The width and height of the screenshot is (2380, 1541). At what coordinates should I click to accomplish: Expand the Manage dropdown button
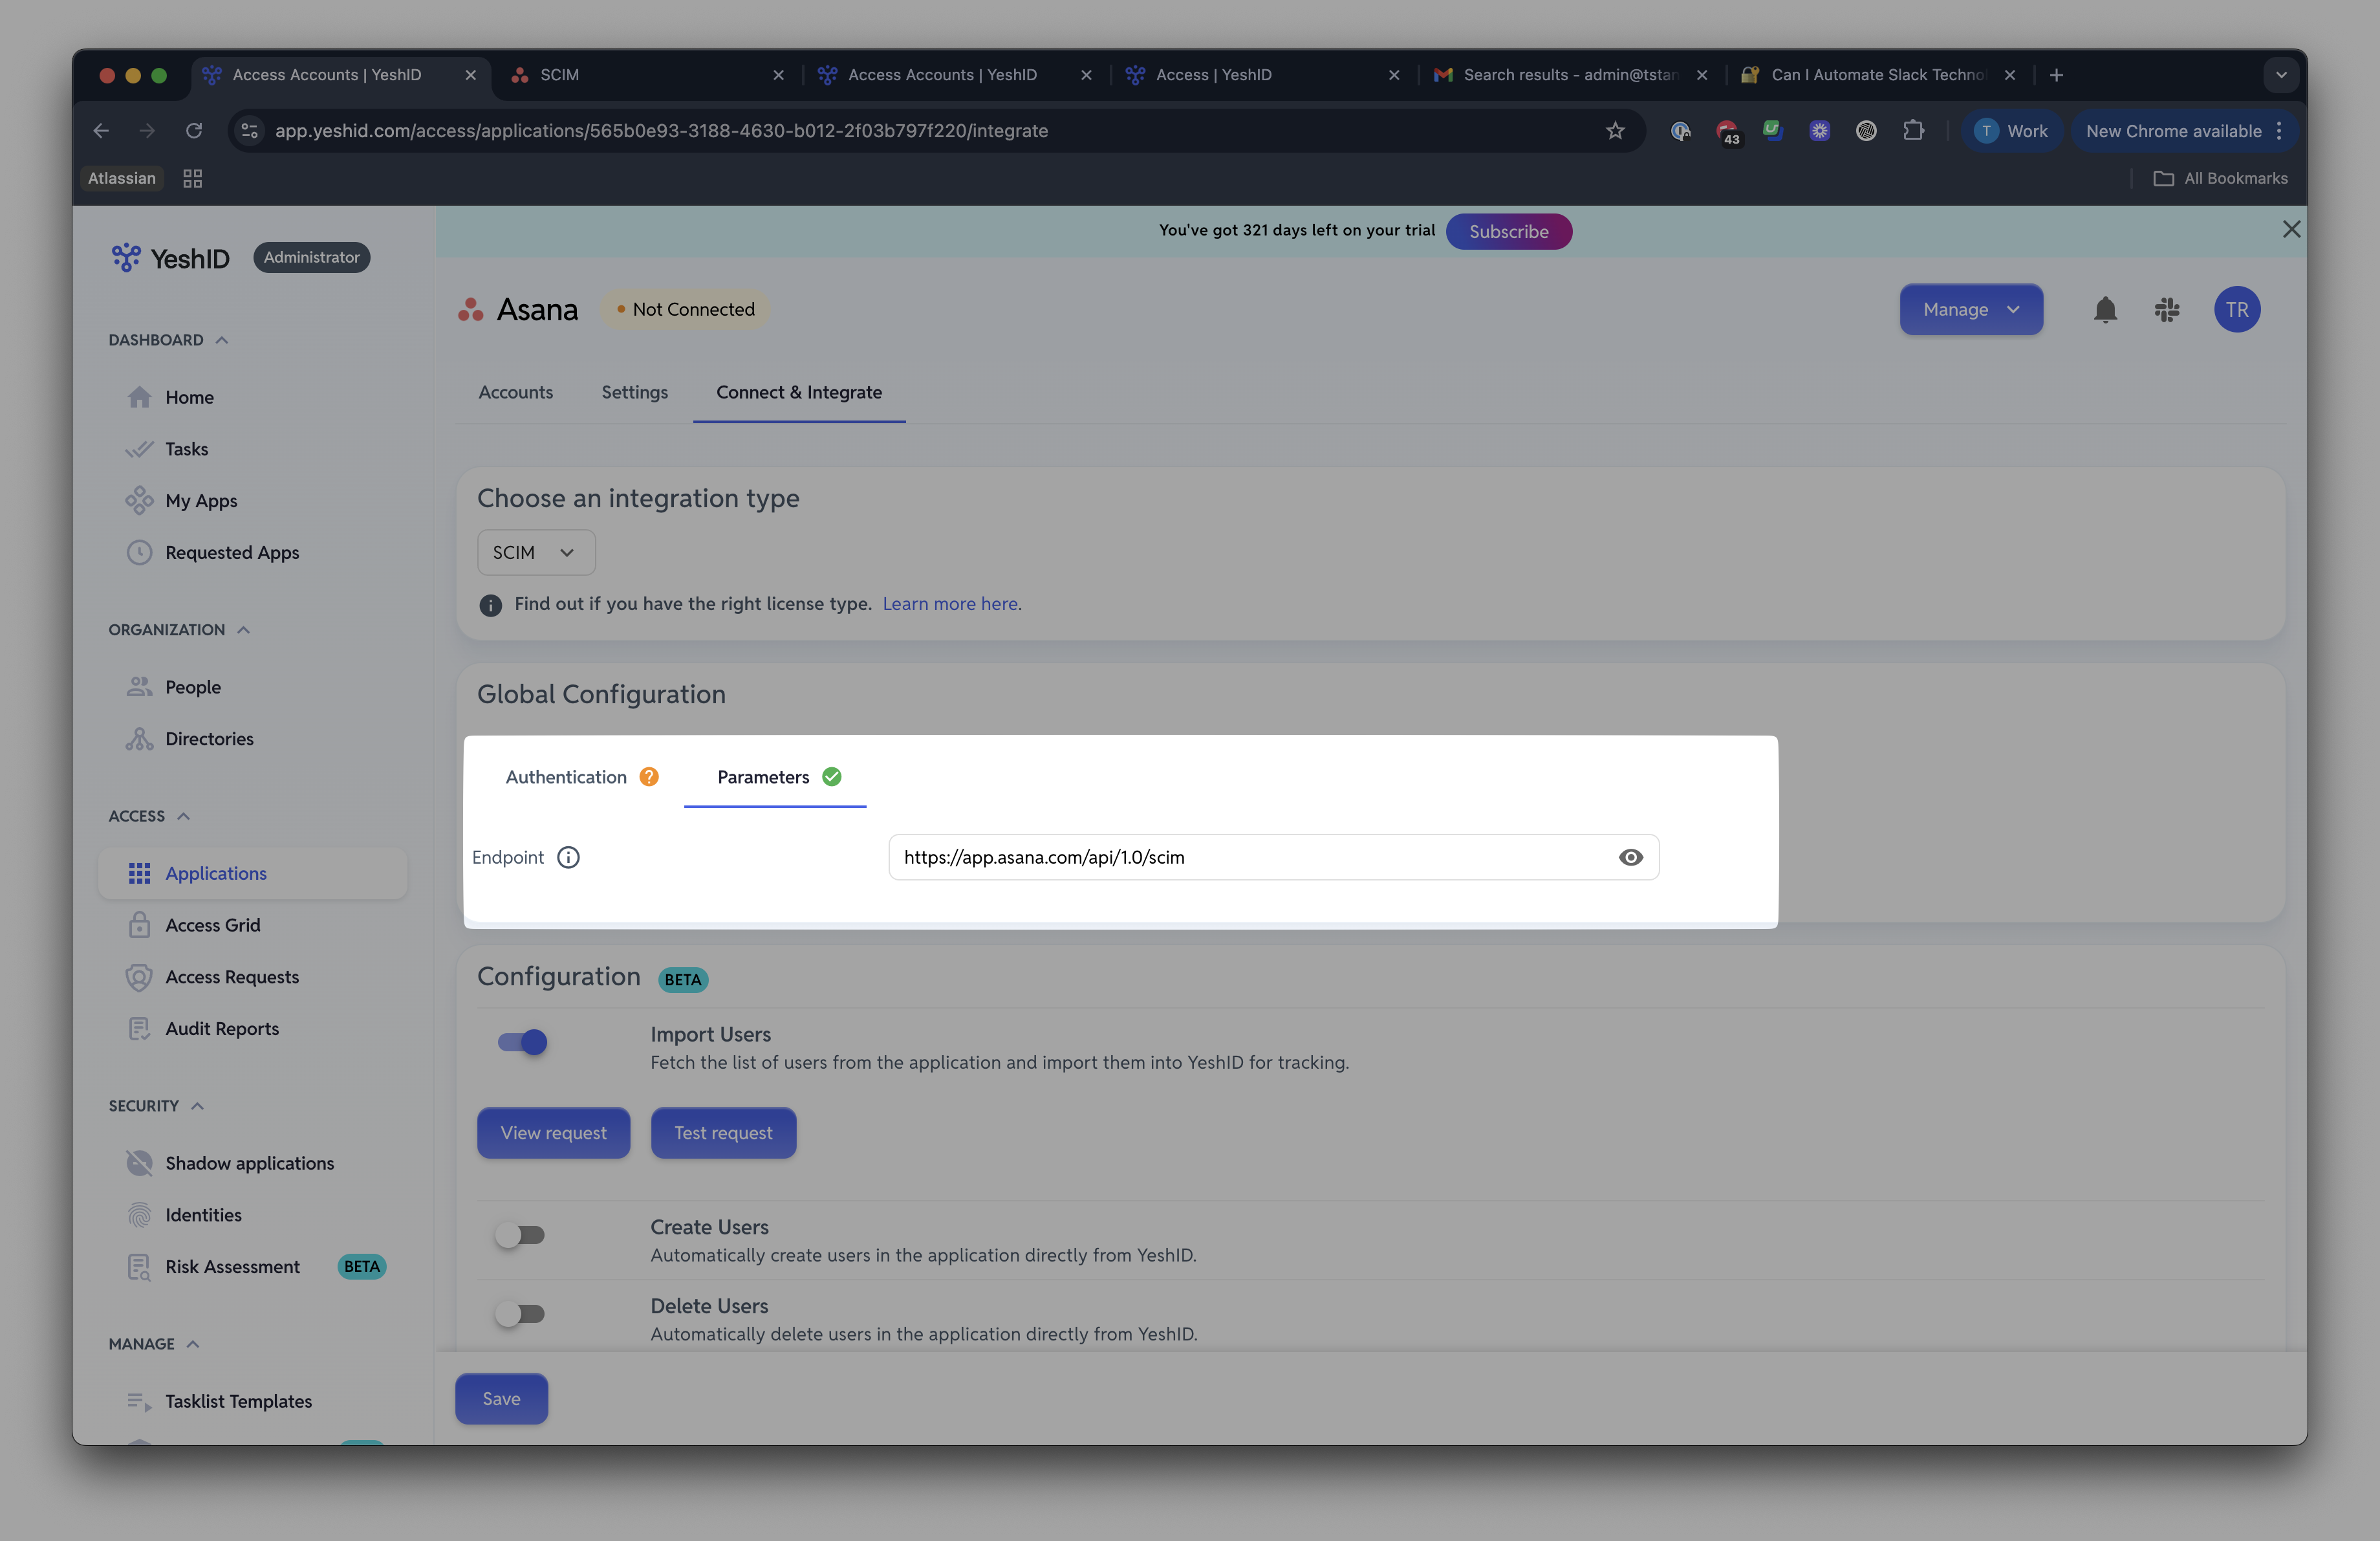click(1971, 310)
